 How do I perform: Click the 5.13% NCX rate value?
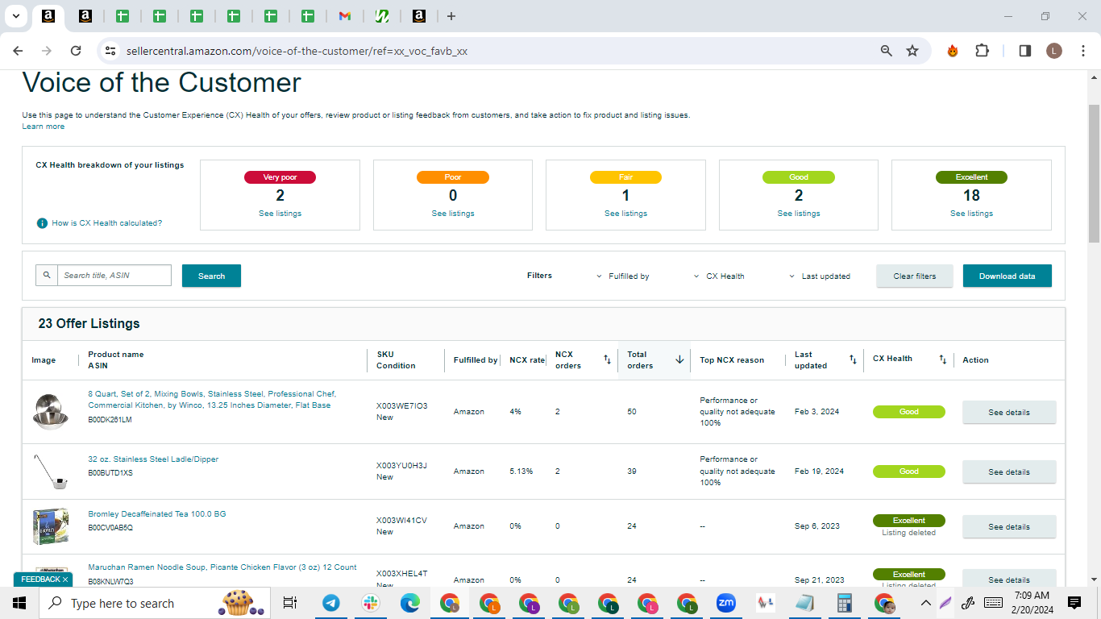[521, 472]
